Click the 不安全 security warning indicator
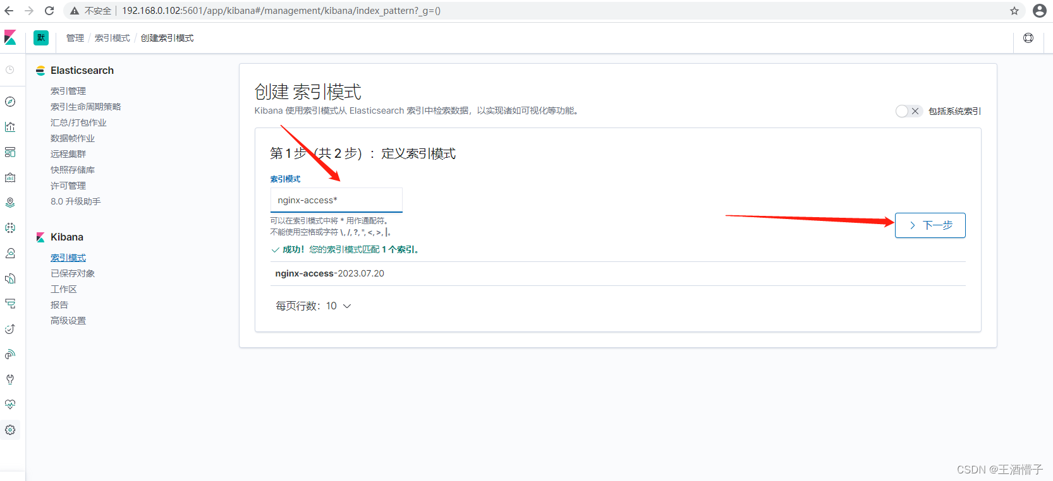 coord(90,11)
